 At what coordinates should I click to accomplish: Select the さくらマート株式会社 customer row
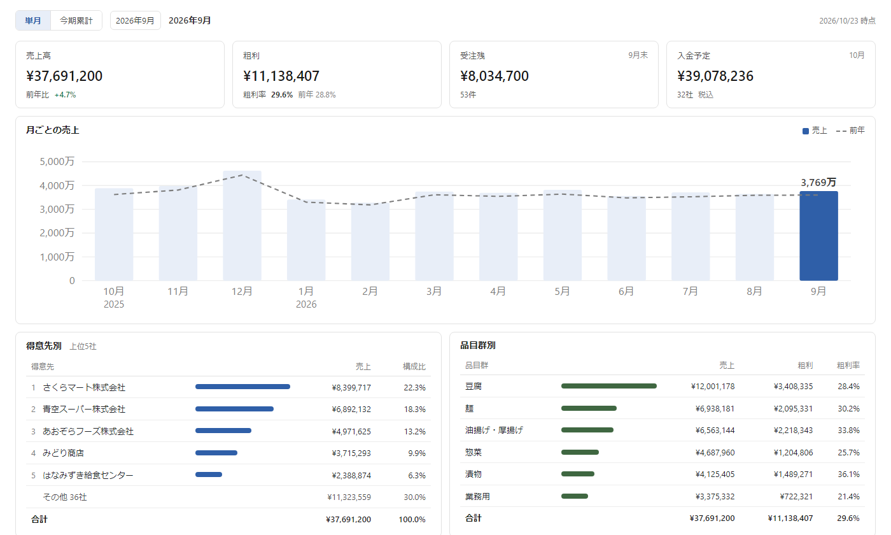[x=228, y=387]
